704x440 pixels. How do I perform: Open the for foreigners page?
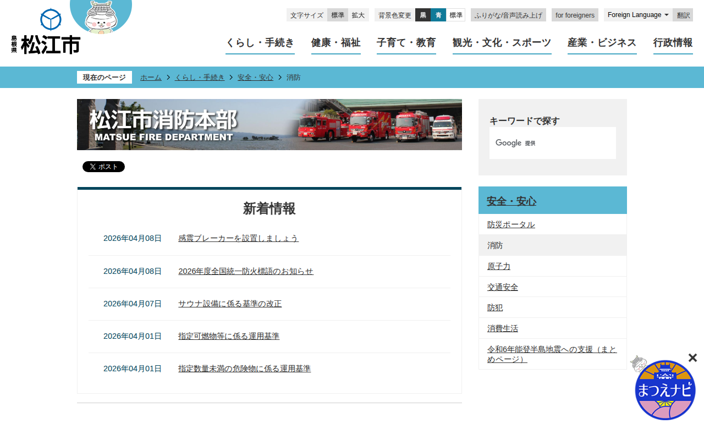(575, 15)
